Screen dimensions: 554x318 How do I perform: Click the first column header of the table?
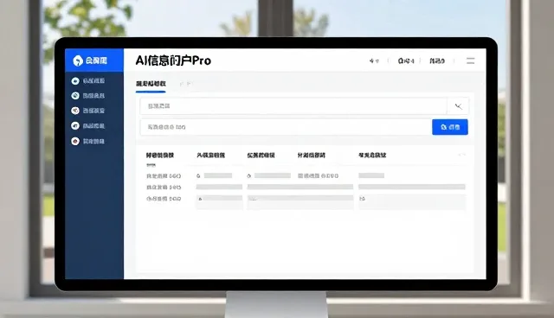(x=160, y=156)
